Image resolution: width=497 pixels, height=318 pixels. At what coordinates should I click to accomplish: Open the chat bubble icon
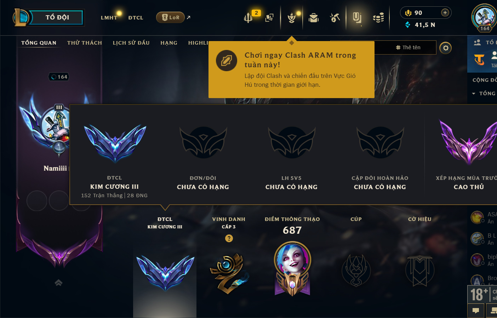pos(476,311)
